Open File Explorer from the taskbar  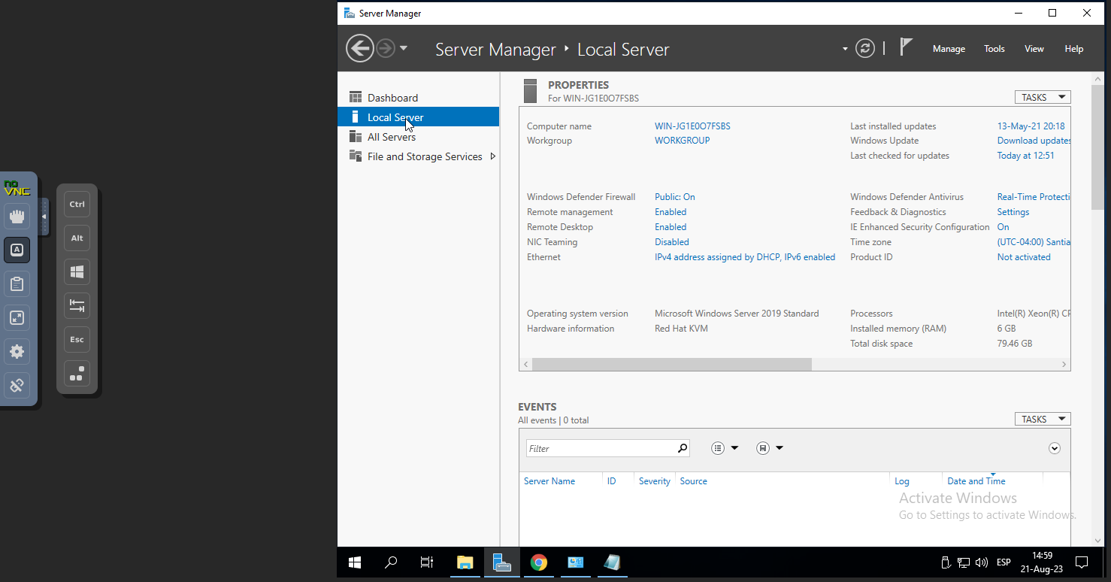tap(465, 562)
